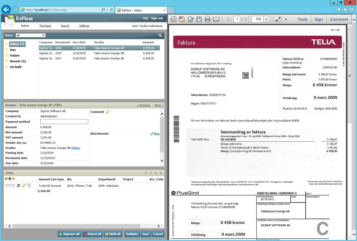Click the green approve header icon in Lines
357x241 pixels.
6,179
